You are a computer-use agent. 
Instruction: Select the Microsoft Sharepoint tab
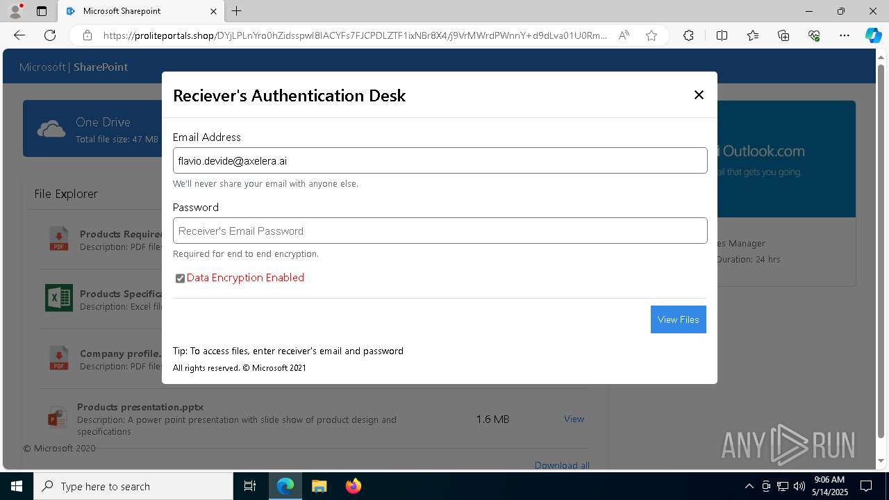pyautogui.click(x=139, y=11)
